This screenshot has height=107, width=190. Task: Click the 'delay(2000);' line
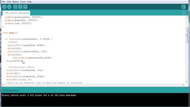point(14,61)
